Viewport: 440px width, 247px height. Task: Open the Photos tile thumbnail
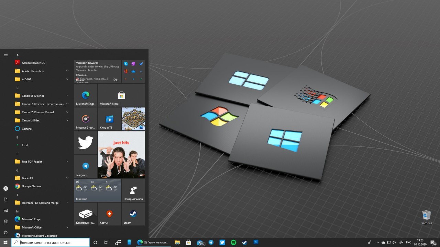tap(133, 119)
